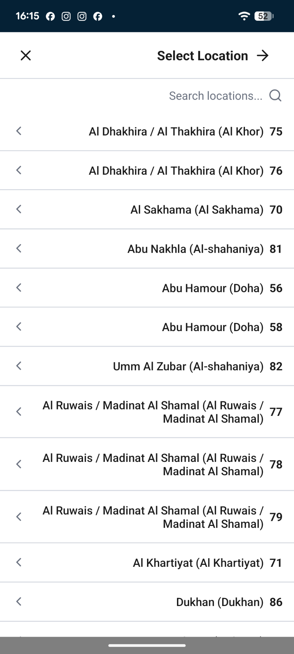
Task: Close the Select Location screen with X
Action: [26, 56]
